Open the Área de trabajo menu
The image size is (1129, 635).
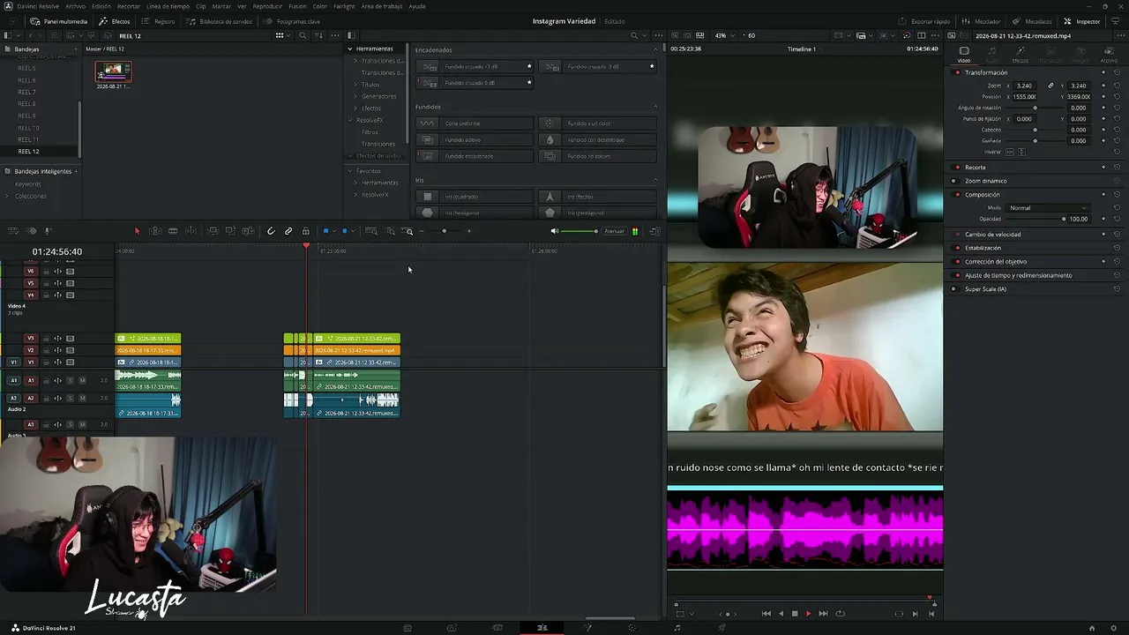click(x=382, y=6)
